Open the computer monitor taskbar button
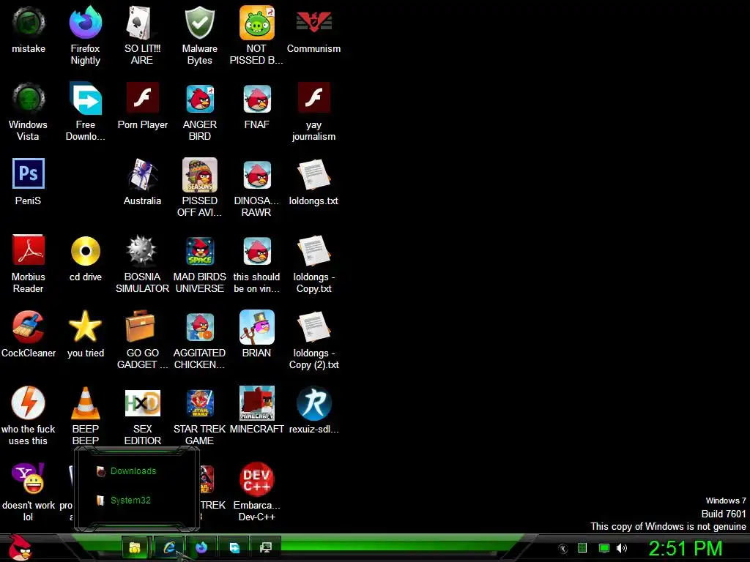Screen dimensions: 750x562 point(265,547)
